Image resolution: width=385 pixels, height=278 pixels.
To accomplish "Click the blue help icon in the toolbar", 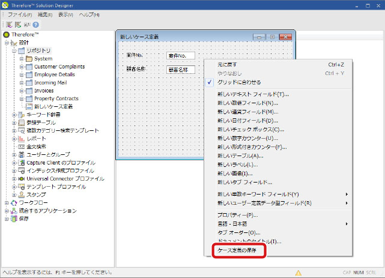I will pyautogui.click(x=35, y=25).
